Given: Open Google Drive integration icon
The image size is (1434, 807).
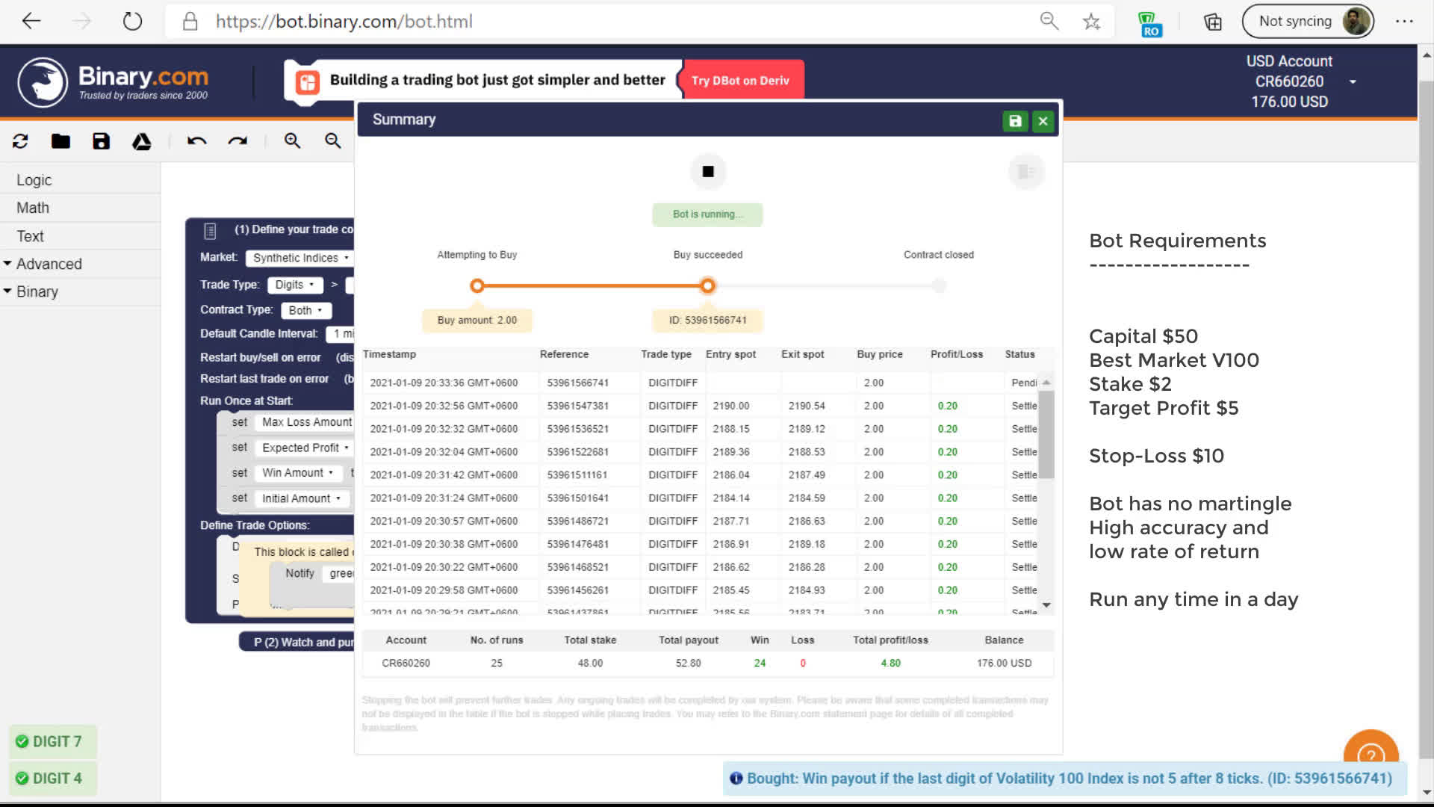Looking at the screenshot, I should [x=142, y=141].
